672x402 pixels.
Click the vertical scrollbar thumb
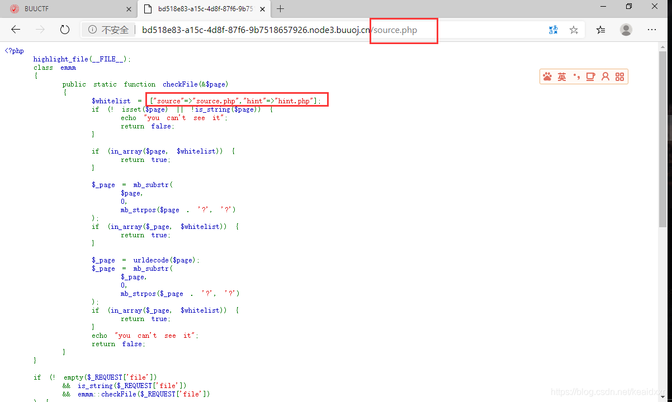(x=662, y=140)
